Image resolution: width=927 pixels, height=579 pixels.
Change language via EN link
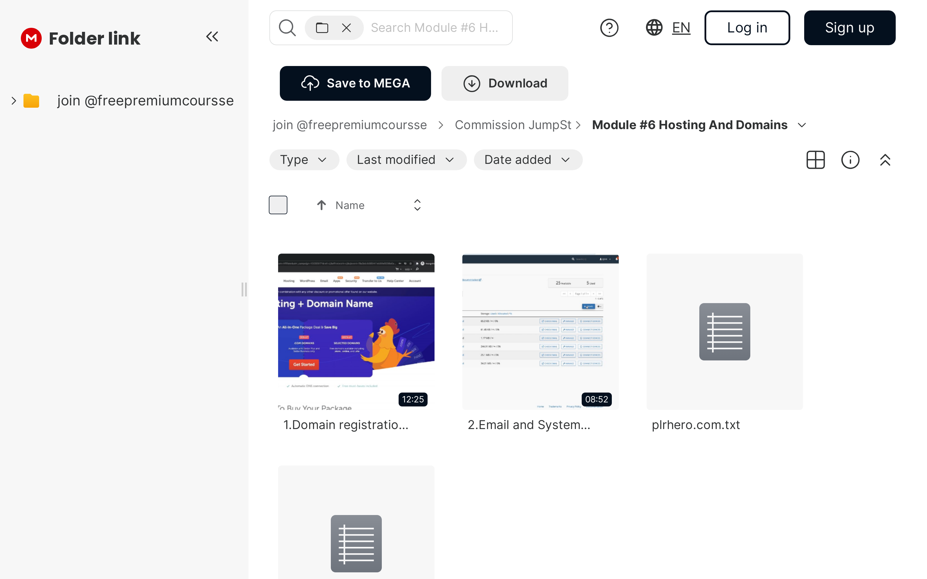point(681,28)
